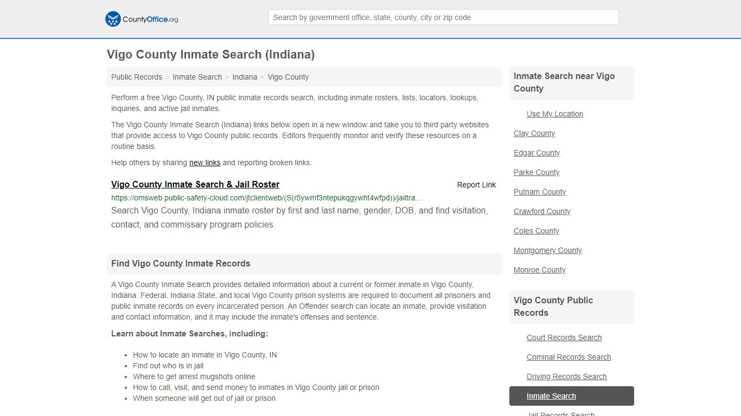Go to Parke County
Image resolution: width=741 pixels, height=416 pixels.
[536, 172]
